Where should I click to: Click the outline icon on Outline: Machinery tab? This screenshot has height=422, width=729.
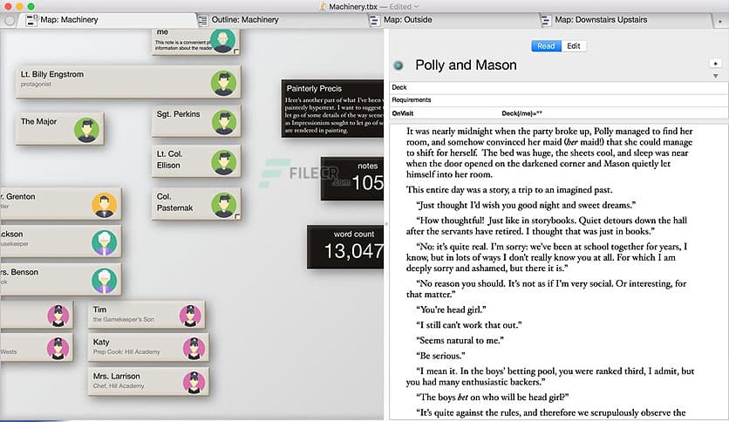point(202,20)
